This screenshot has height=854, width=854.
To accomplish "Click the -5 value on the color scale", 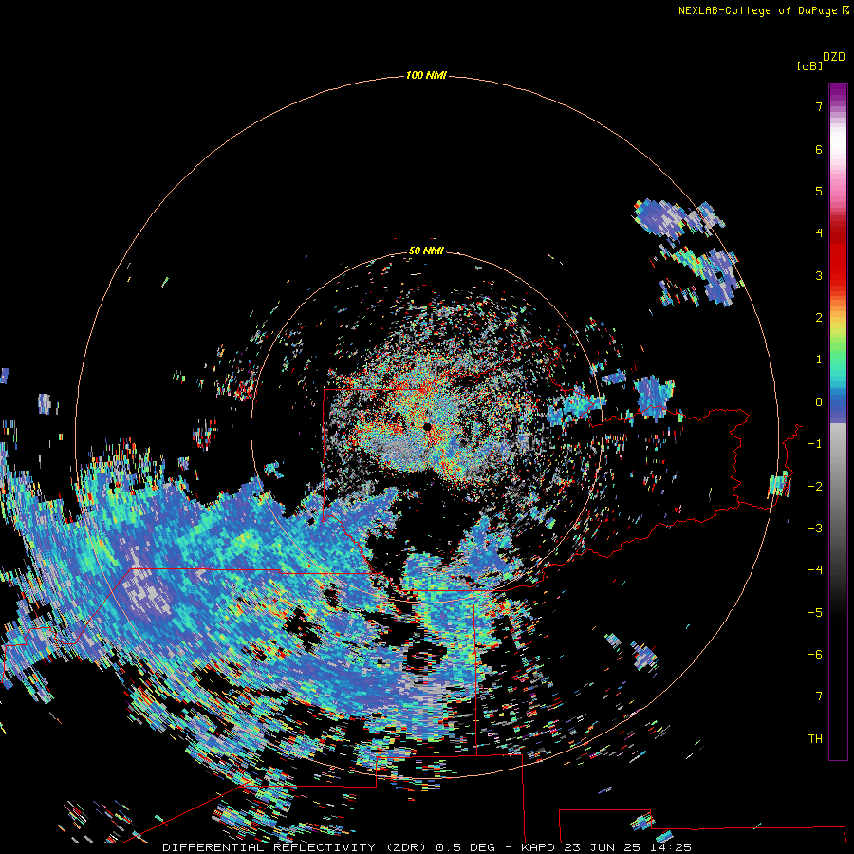I will pyautogui.click(x=815, y=612).
